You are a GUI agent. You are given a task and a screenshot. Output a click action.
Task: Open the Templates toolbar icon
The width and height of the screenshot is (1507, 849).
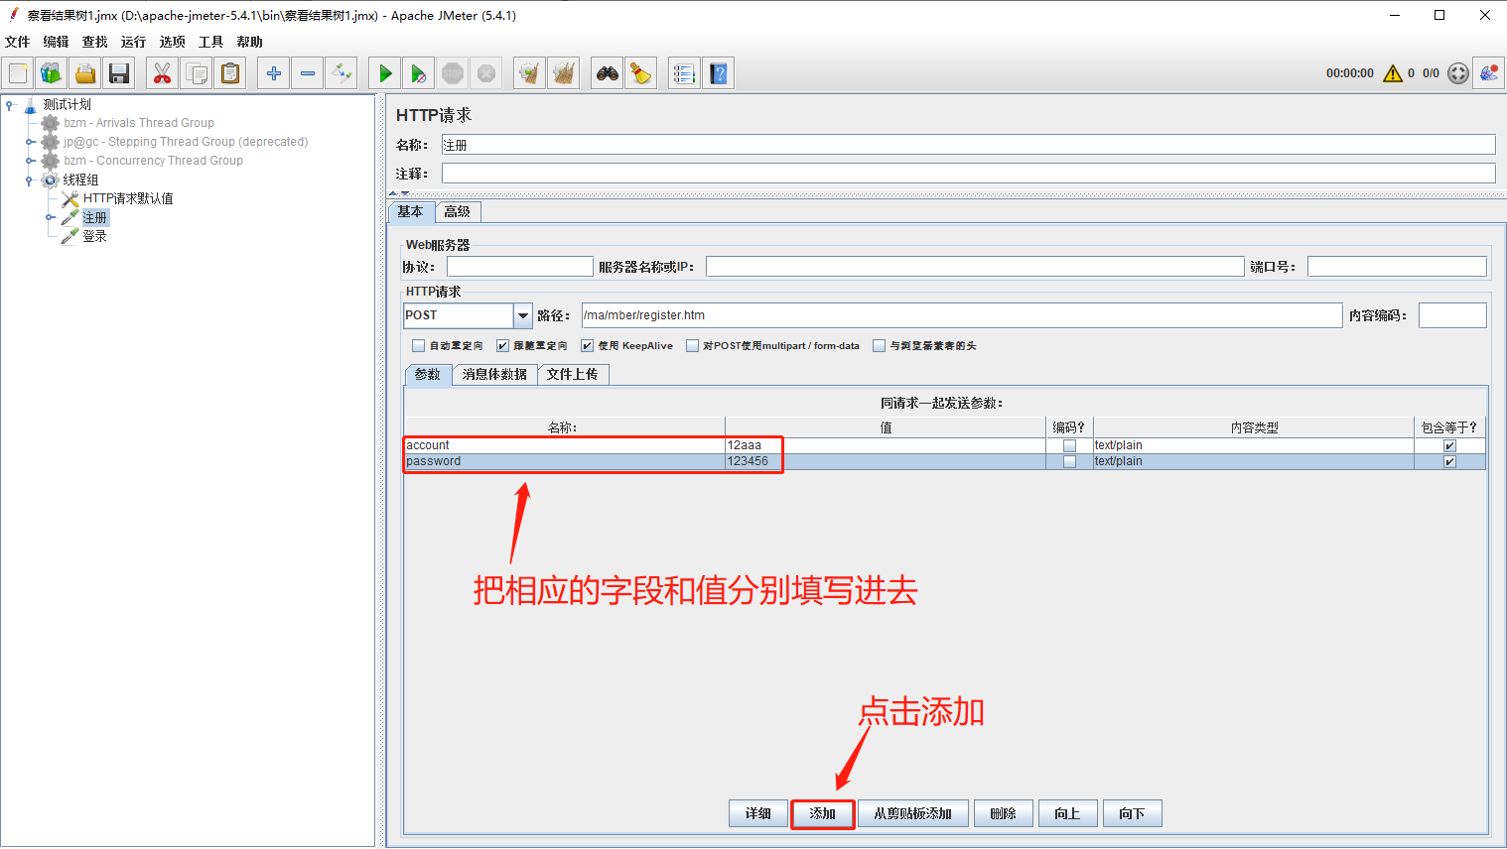click(52, 73)
